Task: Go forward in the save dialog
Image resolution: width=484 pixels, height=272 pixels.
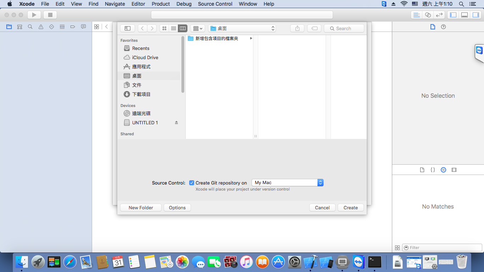Action: pos(152,28)
